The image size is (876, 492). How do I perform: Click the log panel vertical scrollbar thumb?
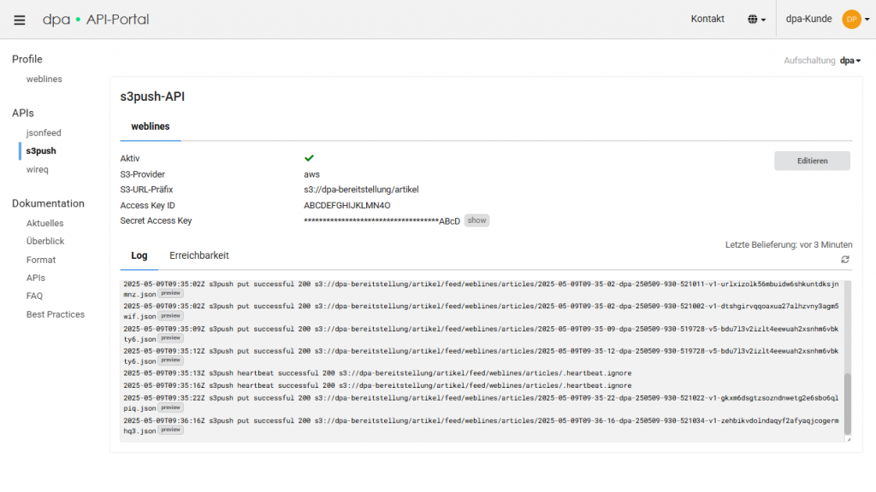click(x=848, y=403)
